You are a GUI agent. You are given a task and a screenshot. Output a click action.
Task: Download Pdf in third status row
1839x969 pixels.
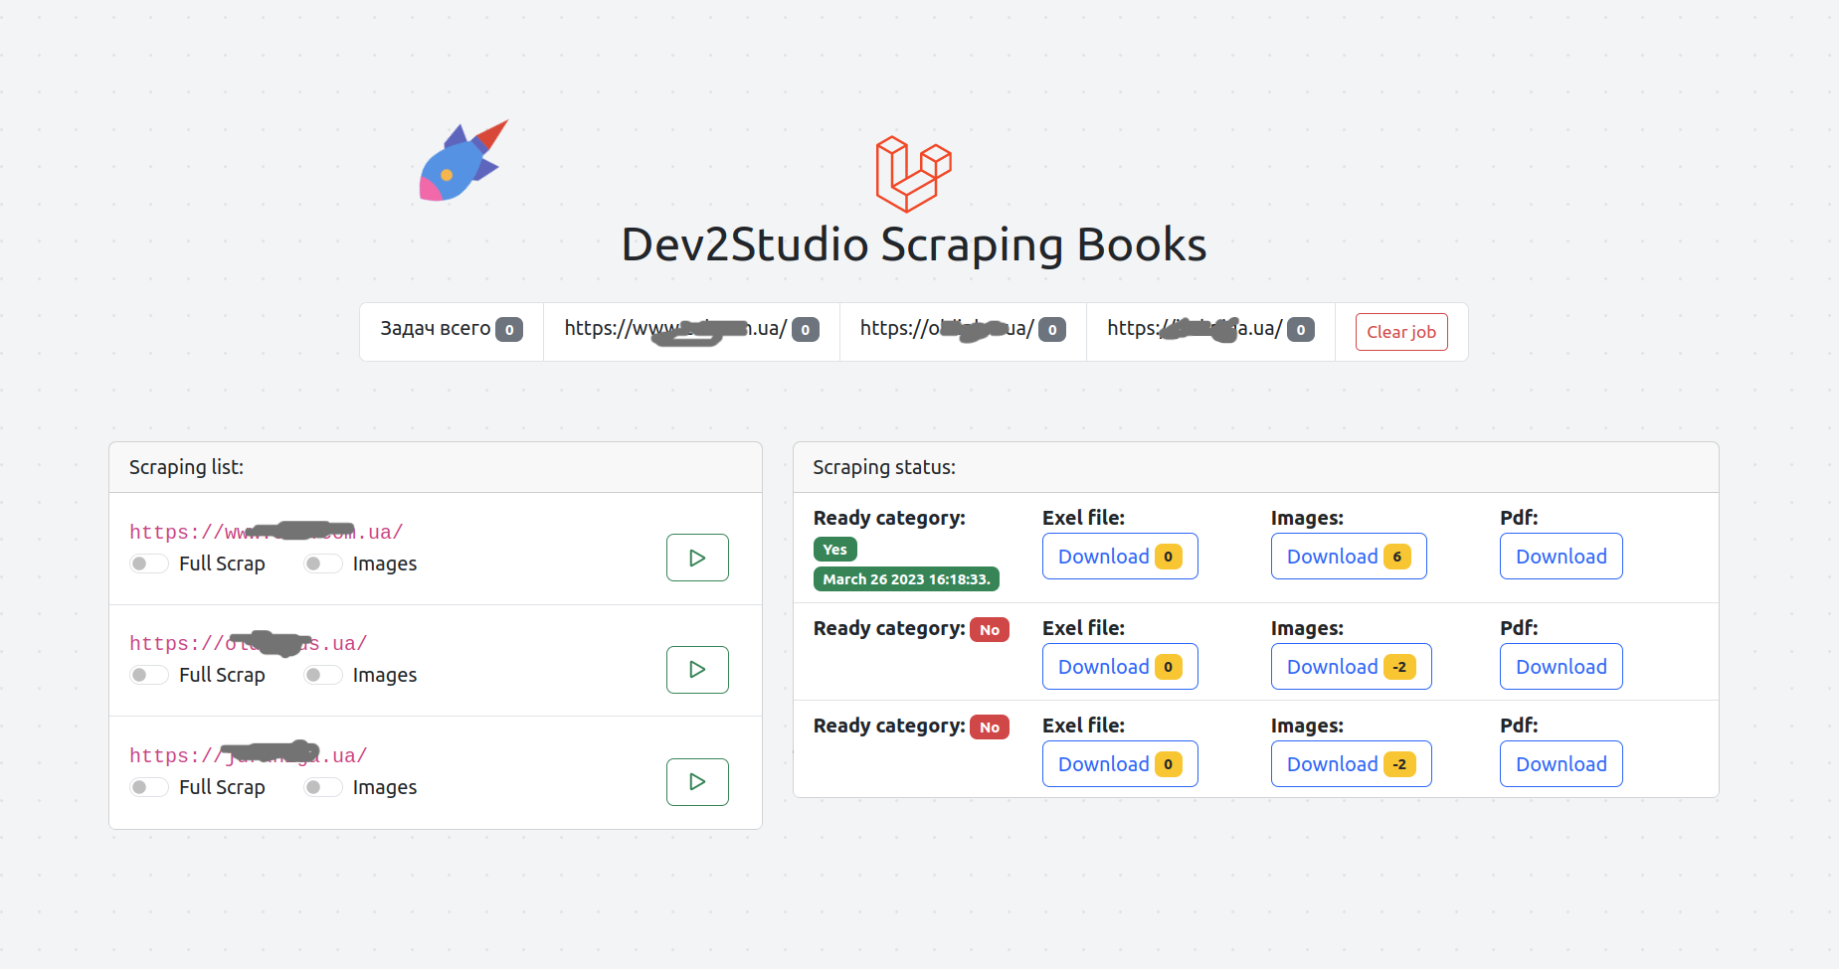pyautogui.click(x=1561, y=764)
